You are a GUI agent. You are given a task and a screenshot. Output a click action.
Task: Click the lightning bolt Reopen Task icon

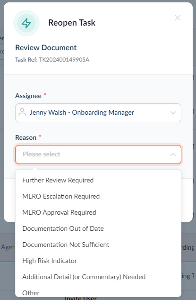pos(26,23)
